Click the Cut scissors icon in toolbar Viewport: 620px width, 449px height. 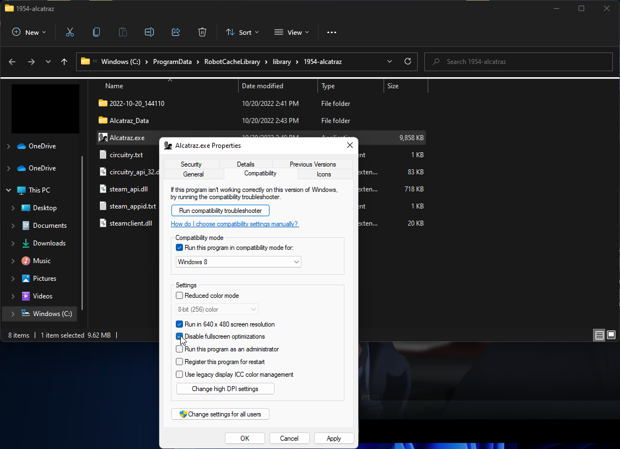click(70, 33)
